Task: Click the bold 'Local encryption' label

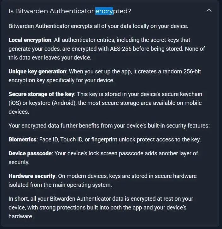Action: 30,40
